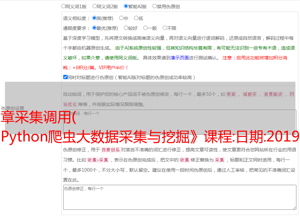Click the red VIP用户半价 notice
The width and height of the screenshot is (300, 216).
[113, 68]
